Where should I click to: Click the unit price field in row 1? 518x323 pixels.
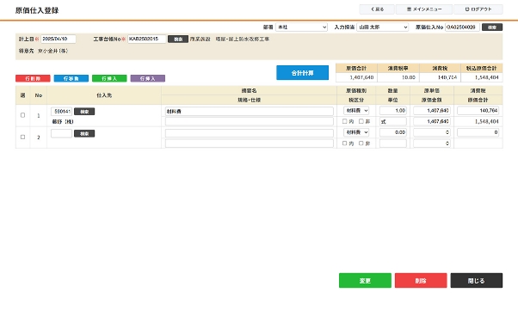[432, 111]
